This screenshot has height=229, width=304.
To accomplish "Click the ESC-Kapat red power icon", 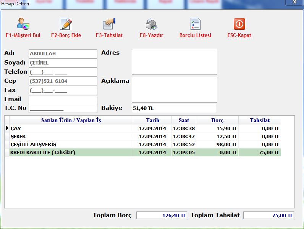I will [x=239, y=24].
